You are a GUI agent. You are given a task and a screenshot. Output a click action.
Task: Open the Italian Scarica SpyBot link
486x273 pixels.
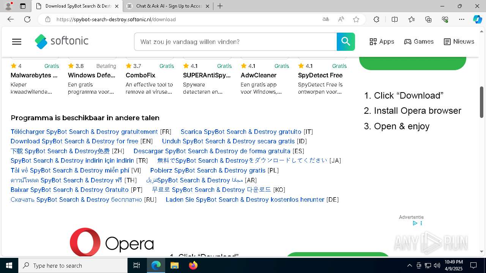pos(241,132)
